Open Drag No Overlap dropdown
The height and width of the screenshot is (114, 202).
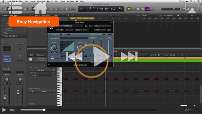pos(169,15)
